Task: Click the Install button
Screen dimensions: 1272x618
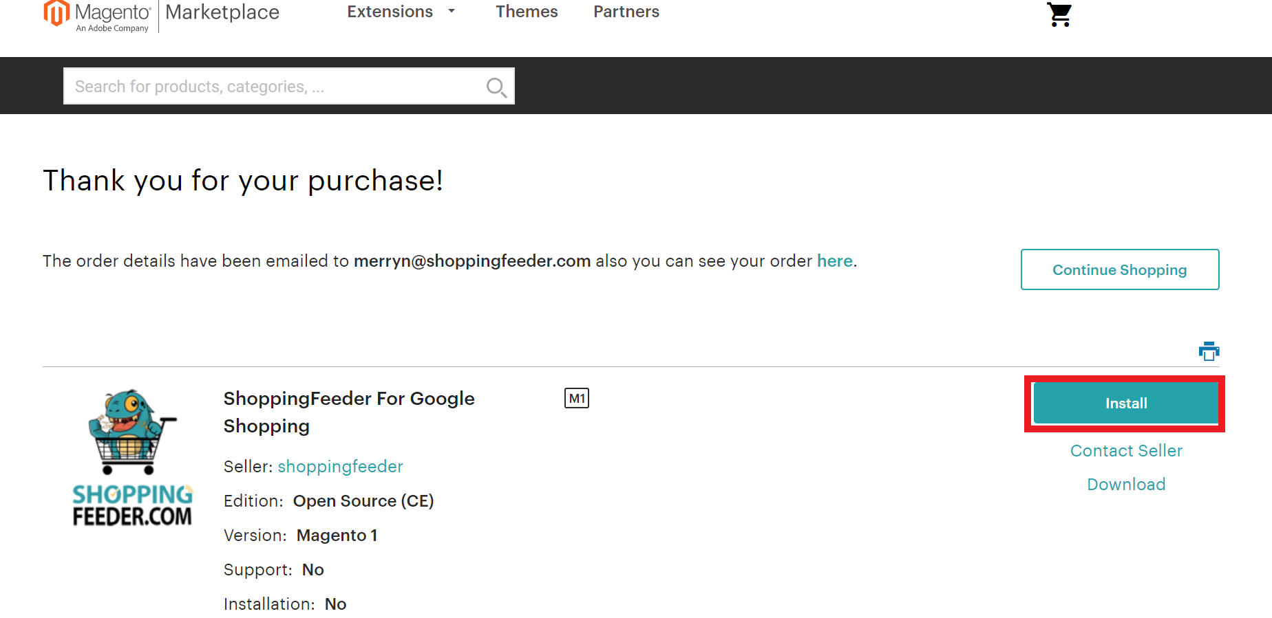Action: (1126, 404)
